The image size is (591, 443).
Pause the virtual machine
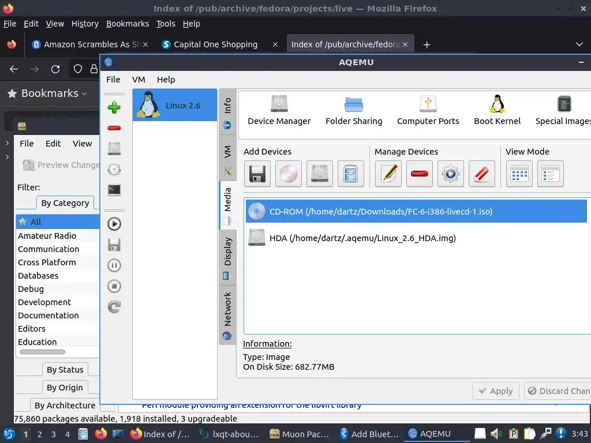click(114, 265)
